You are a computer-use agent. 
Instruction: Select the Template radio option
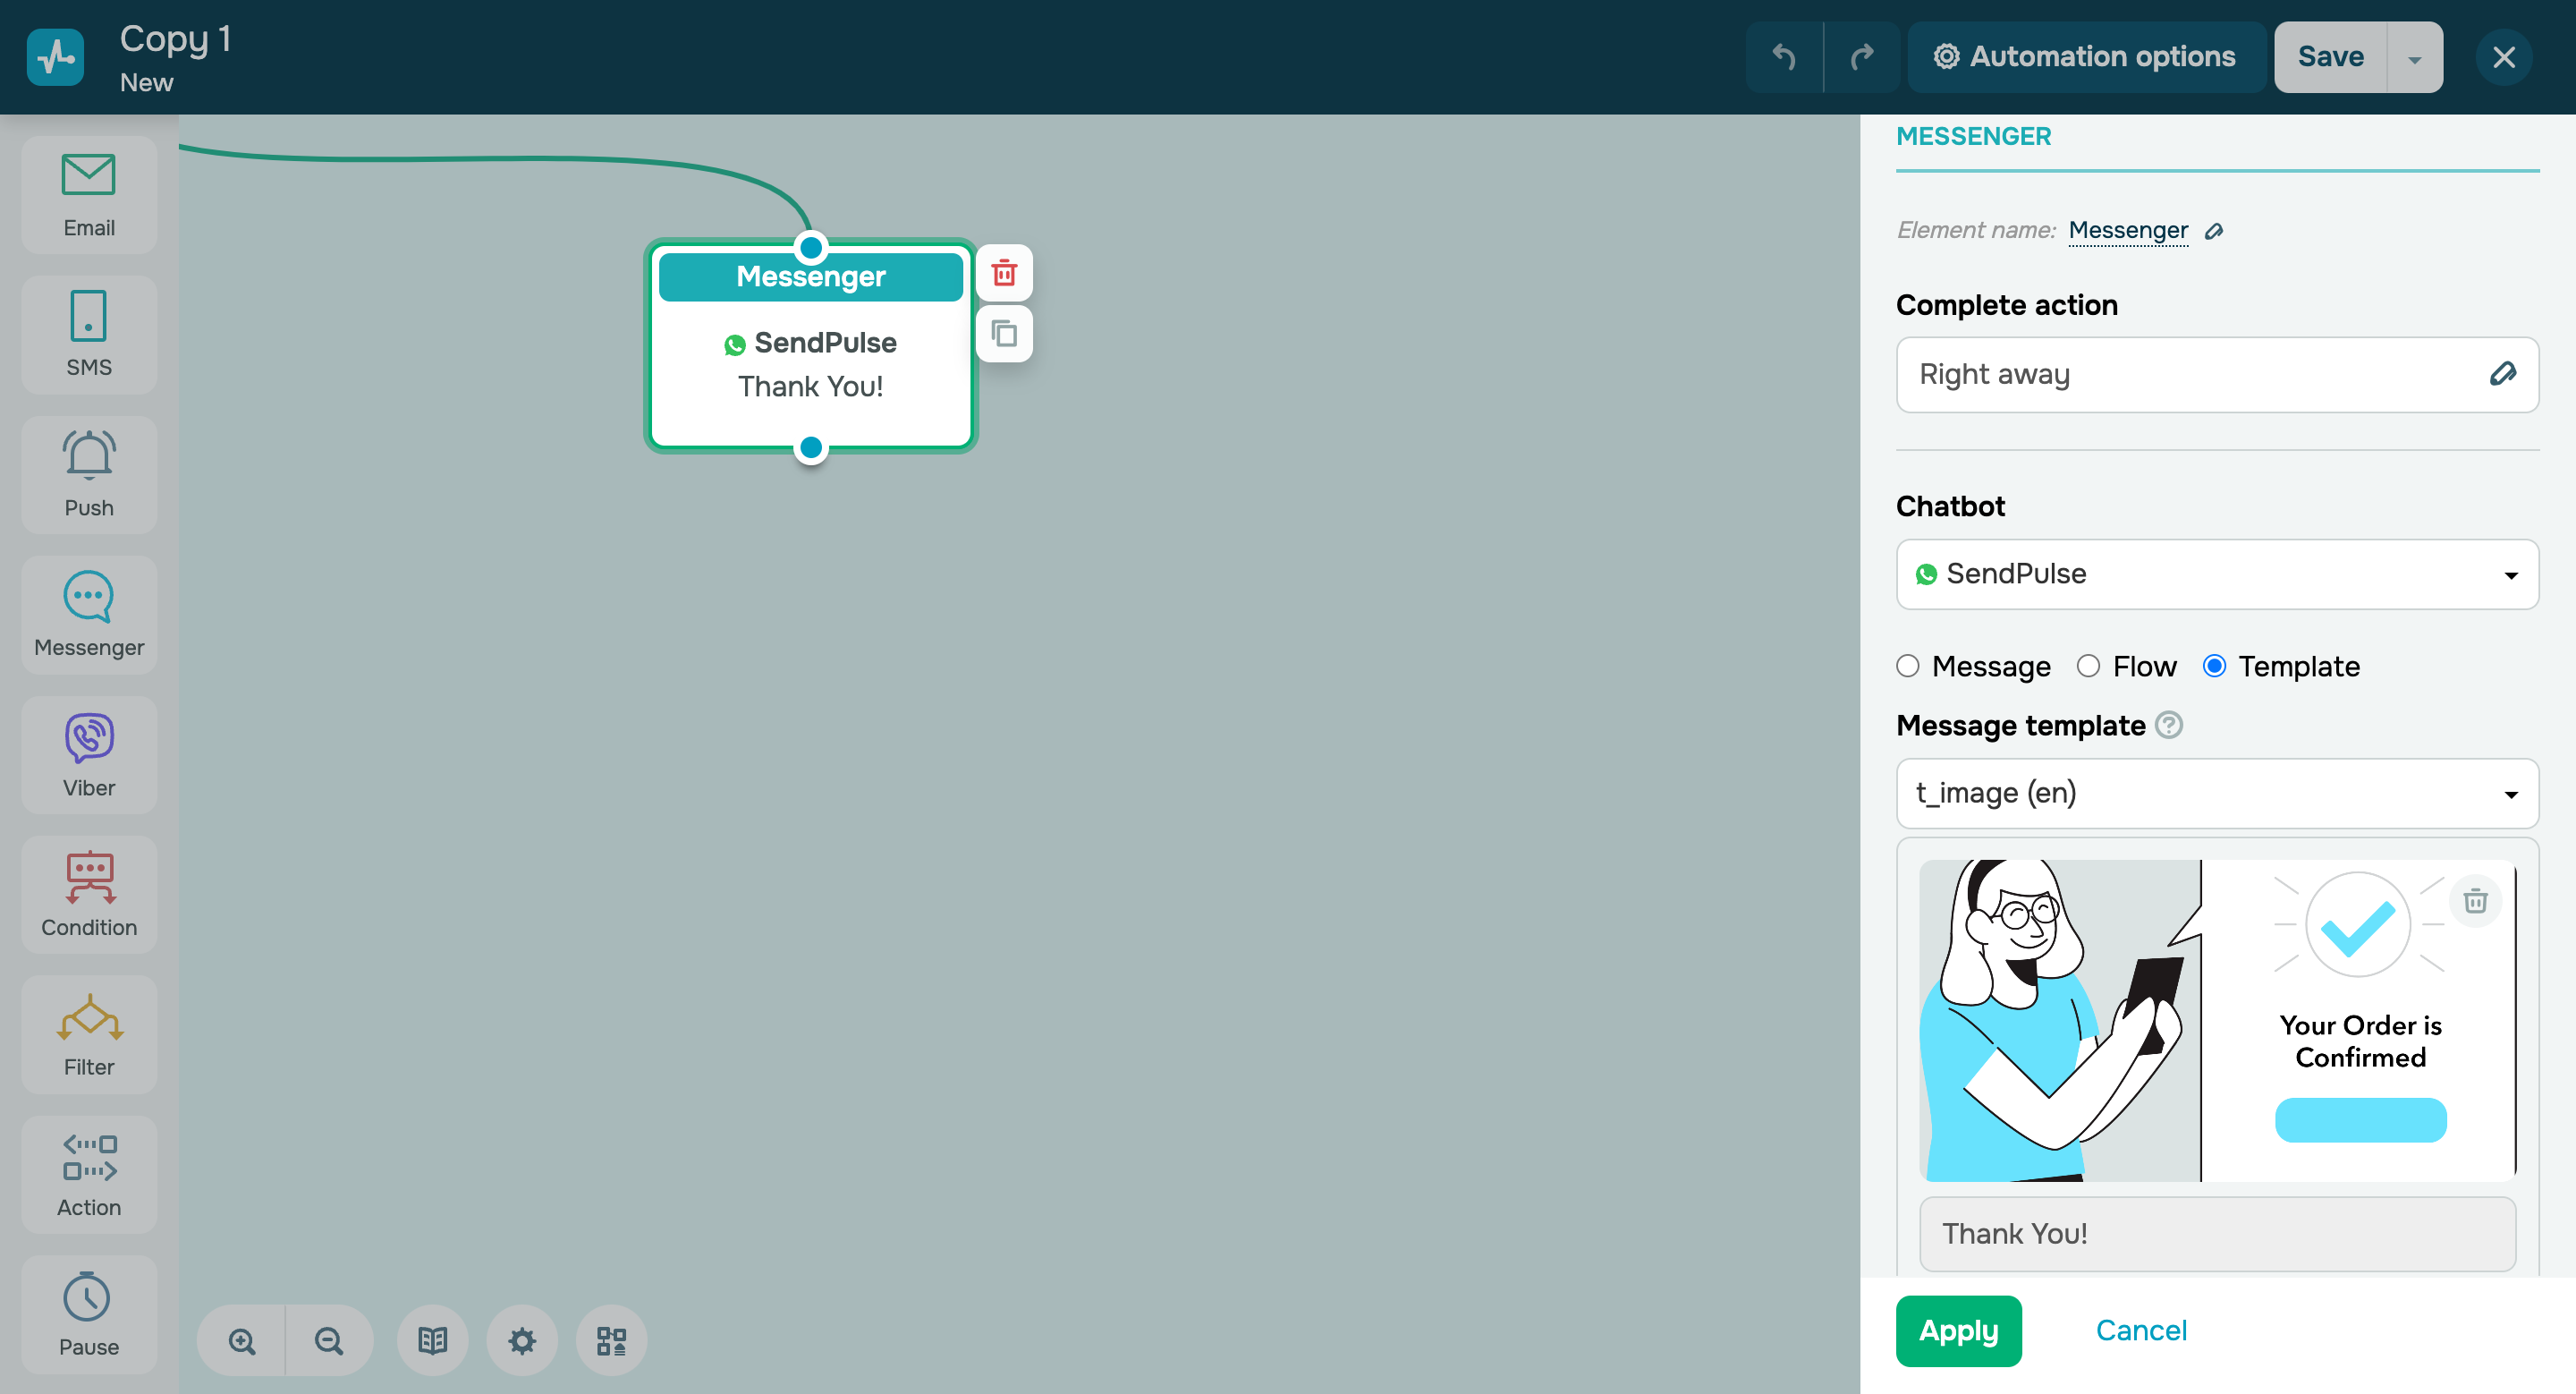2216,666
